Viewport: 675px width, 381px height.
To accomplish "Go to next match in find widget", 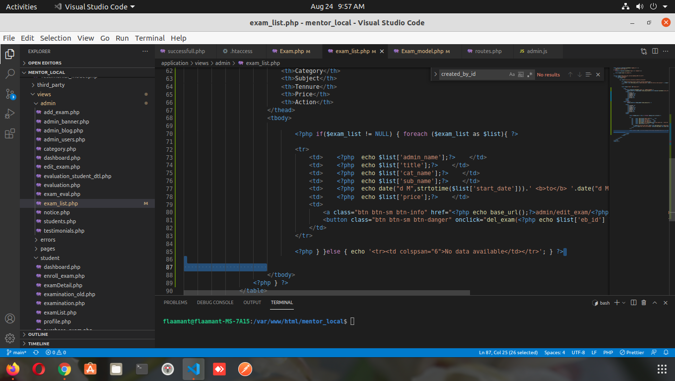I will click(x=579, y=74).
